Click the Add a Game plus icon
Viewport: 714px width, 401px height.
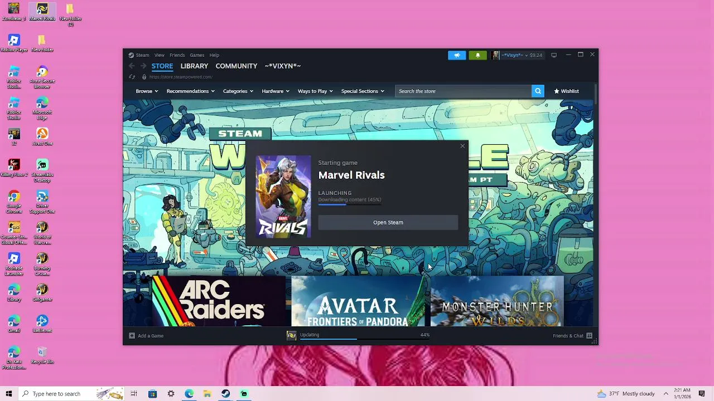point(132,335)
